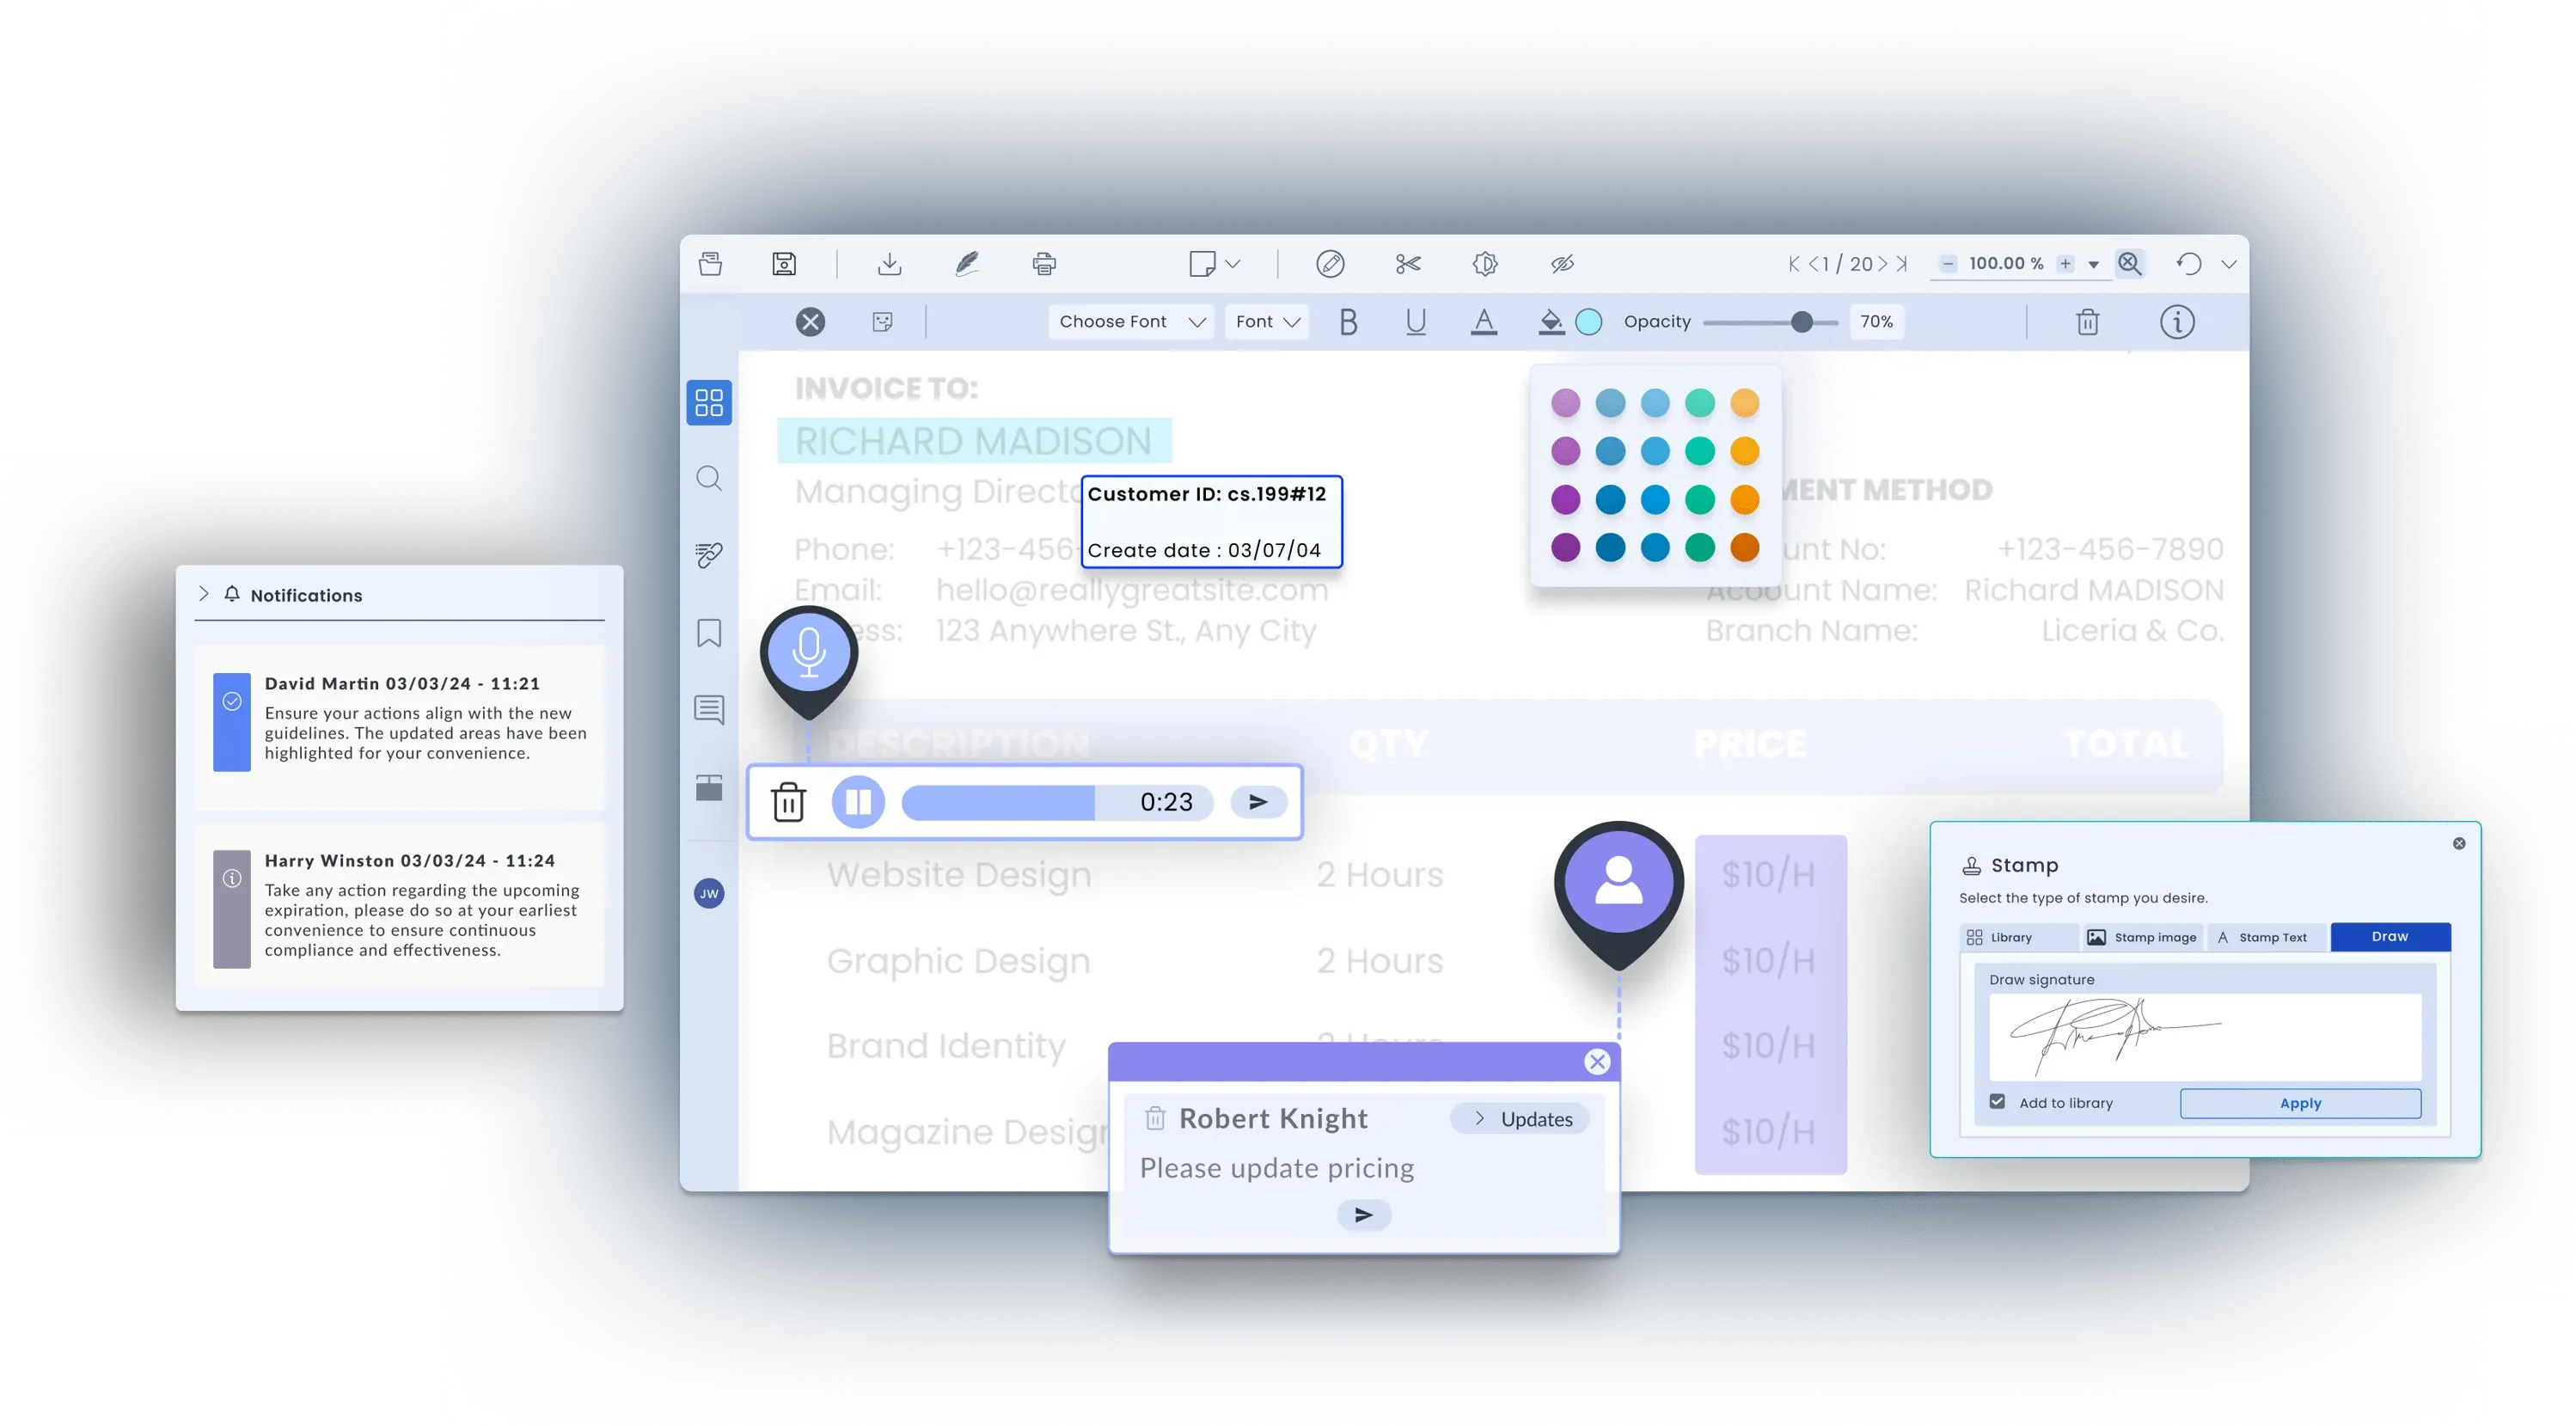The height and width of the screenshot is (1426, 2576).
Task: Pause the voice recording playback
Action: pyautogui.click(x=858, y=802)
